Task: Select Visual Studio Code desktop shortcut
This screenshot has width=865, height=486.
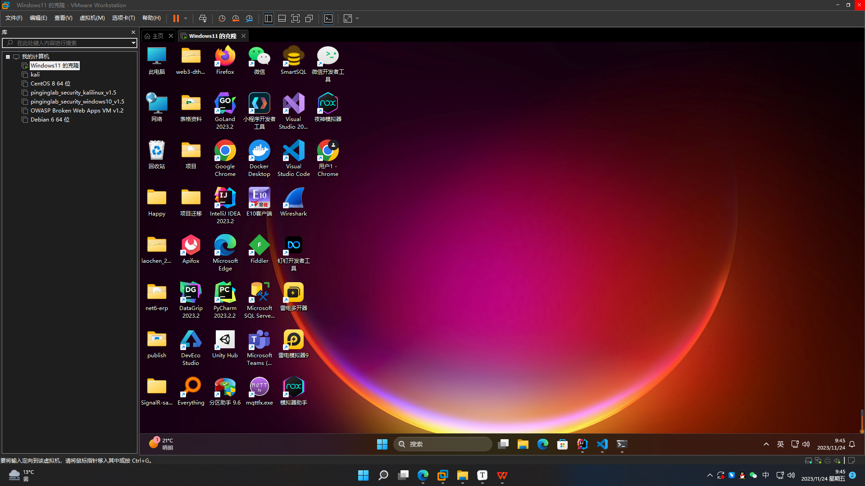Action: pos(293,158)
